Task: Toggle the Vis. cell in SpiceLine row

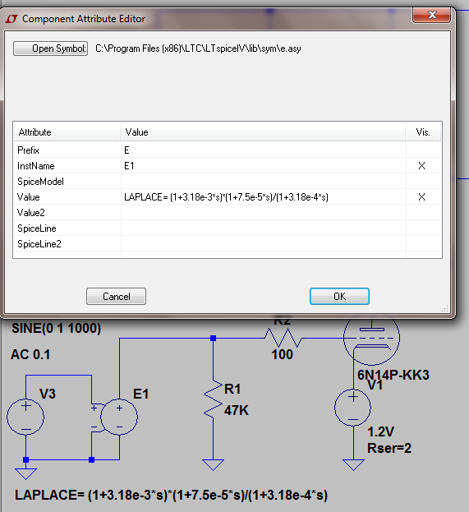Action: point(423,228)
